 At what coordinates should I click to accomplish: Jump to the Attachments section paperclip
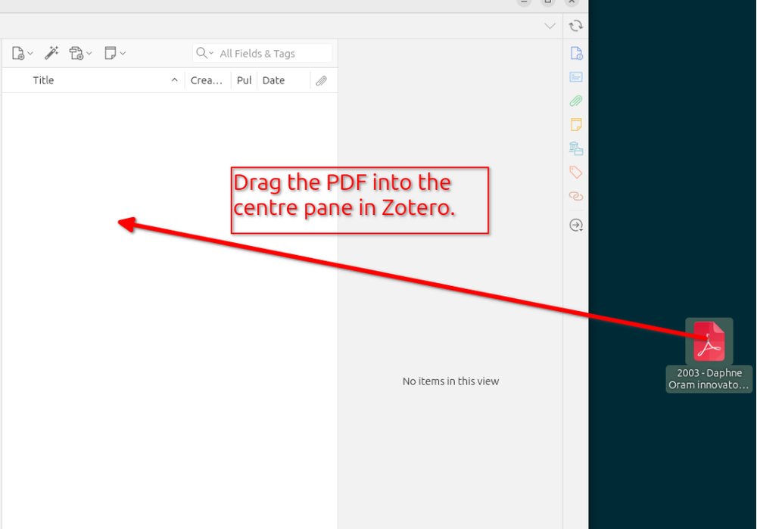[575, 101]
